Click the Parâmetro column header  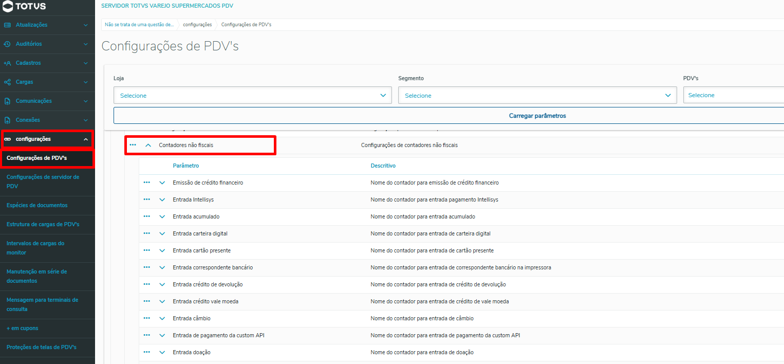coord(186,166)
